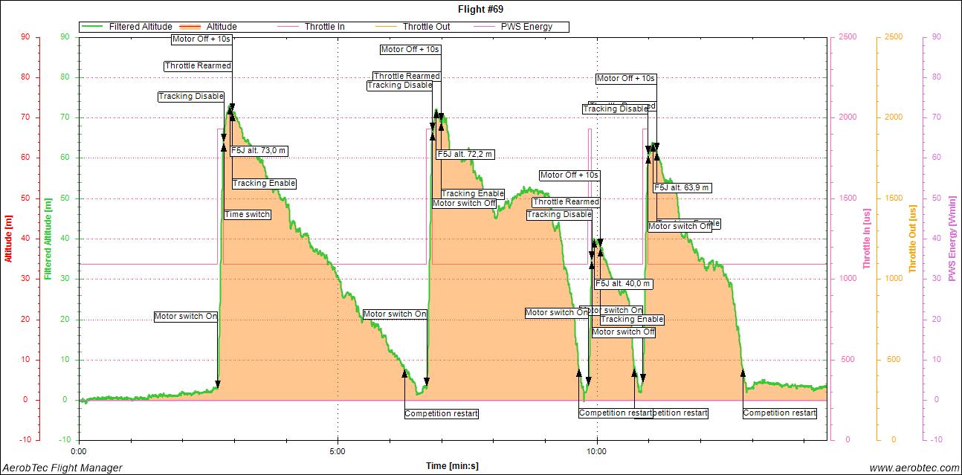Select the F5J alt. 72,2 m annotation
This screenshot has width=962, height=475.
(x=465, y=154)
